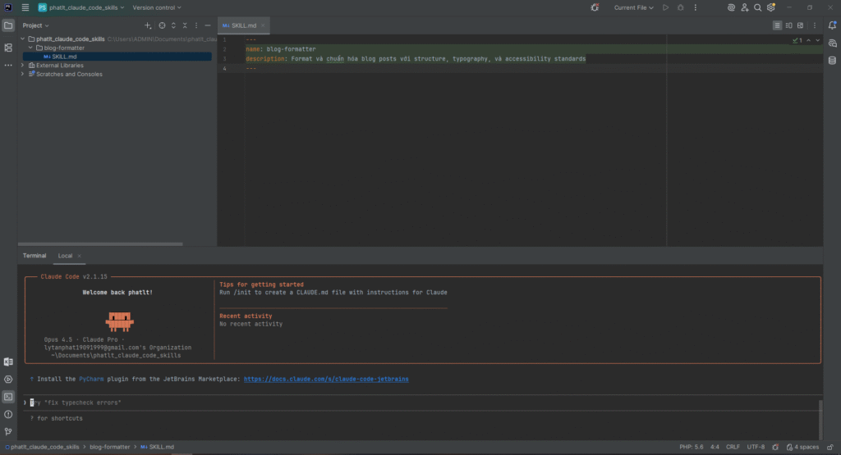Open the Structure tool window icon
841x455 pixels.
click(8, 48)
